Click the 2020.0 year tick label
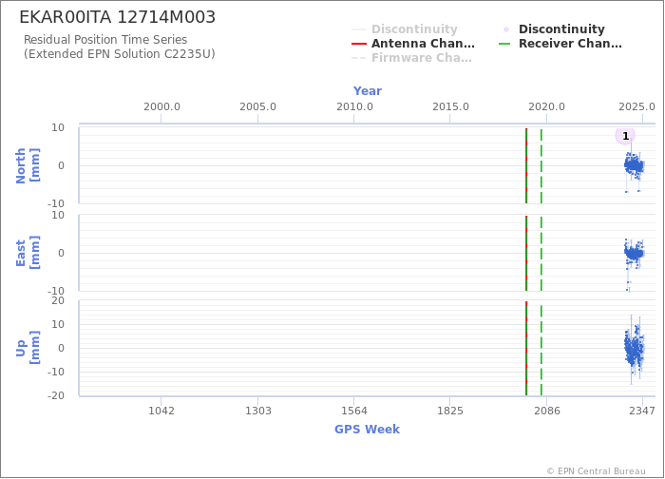The width and height of the screenshot is (665, 479). pos(546,106)
